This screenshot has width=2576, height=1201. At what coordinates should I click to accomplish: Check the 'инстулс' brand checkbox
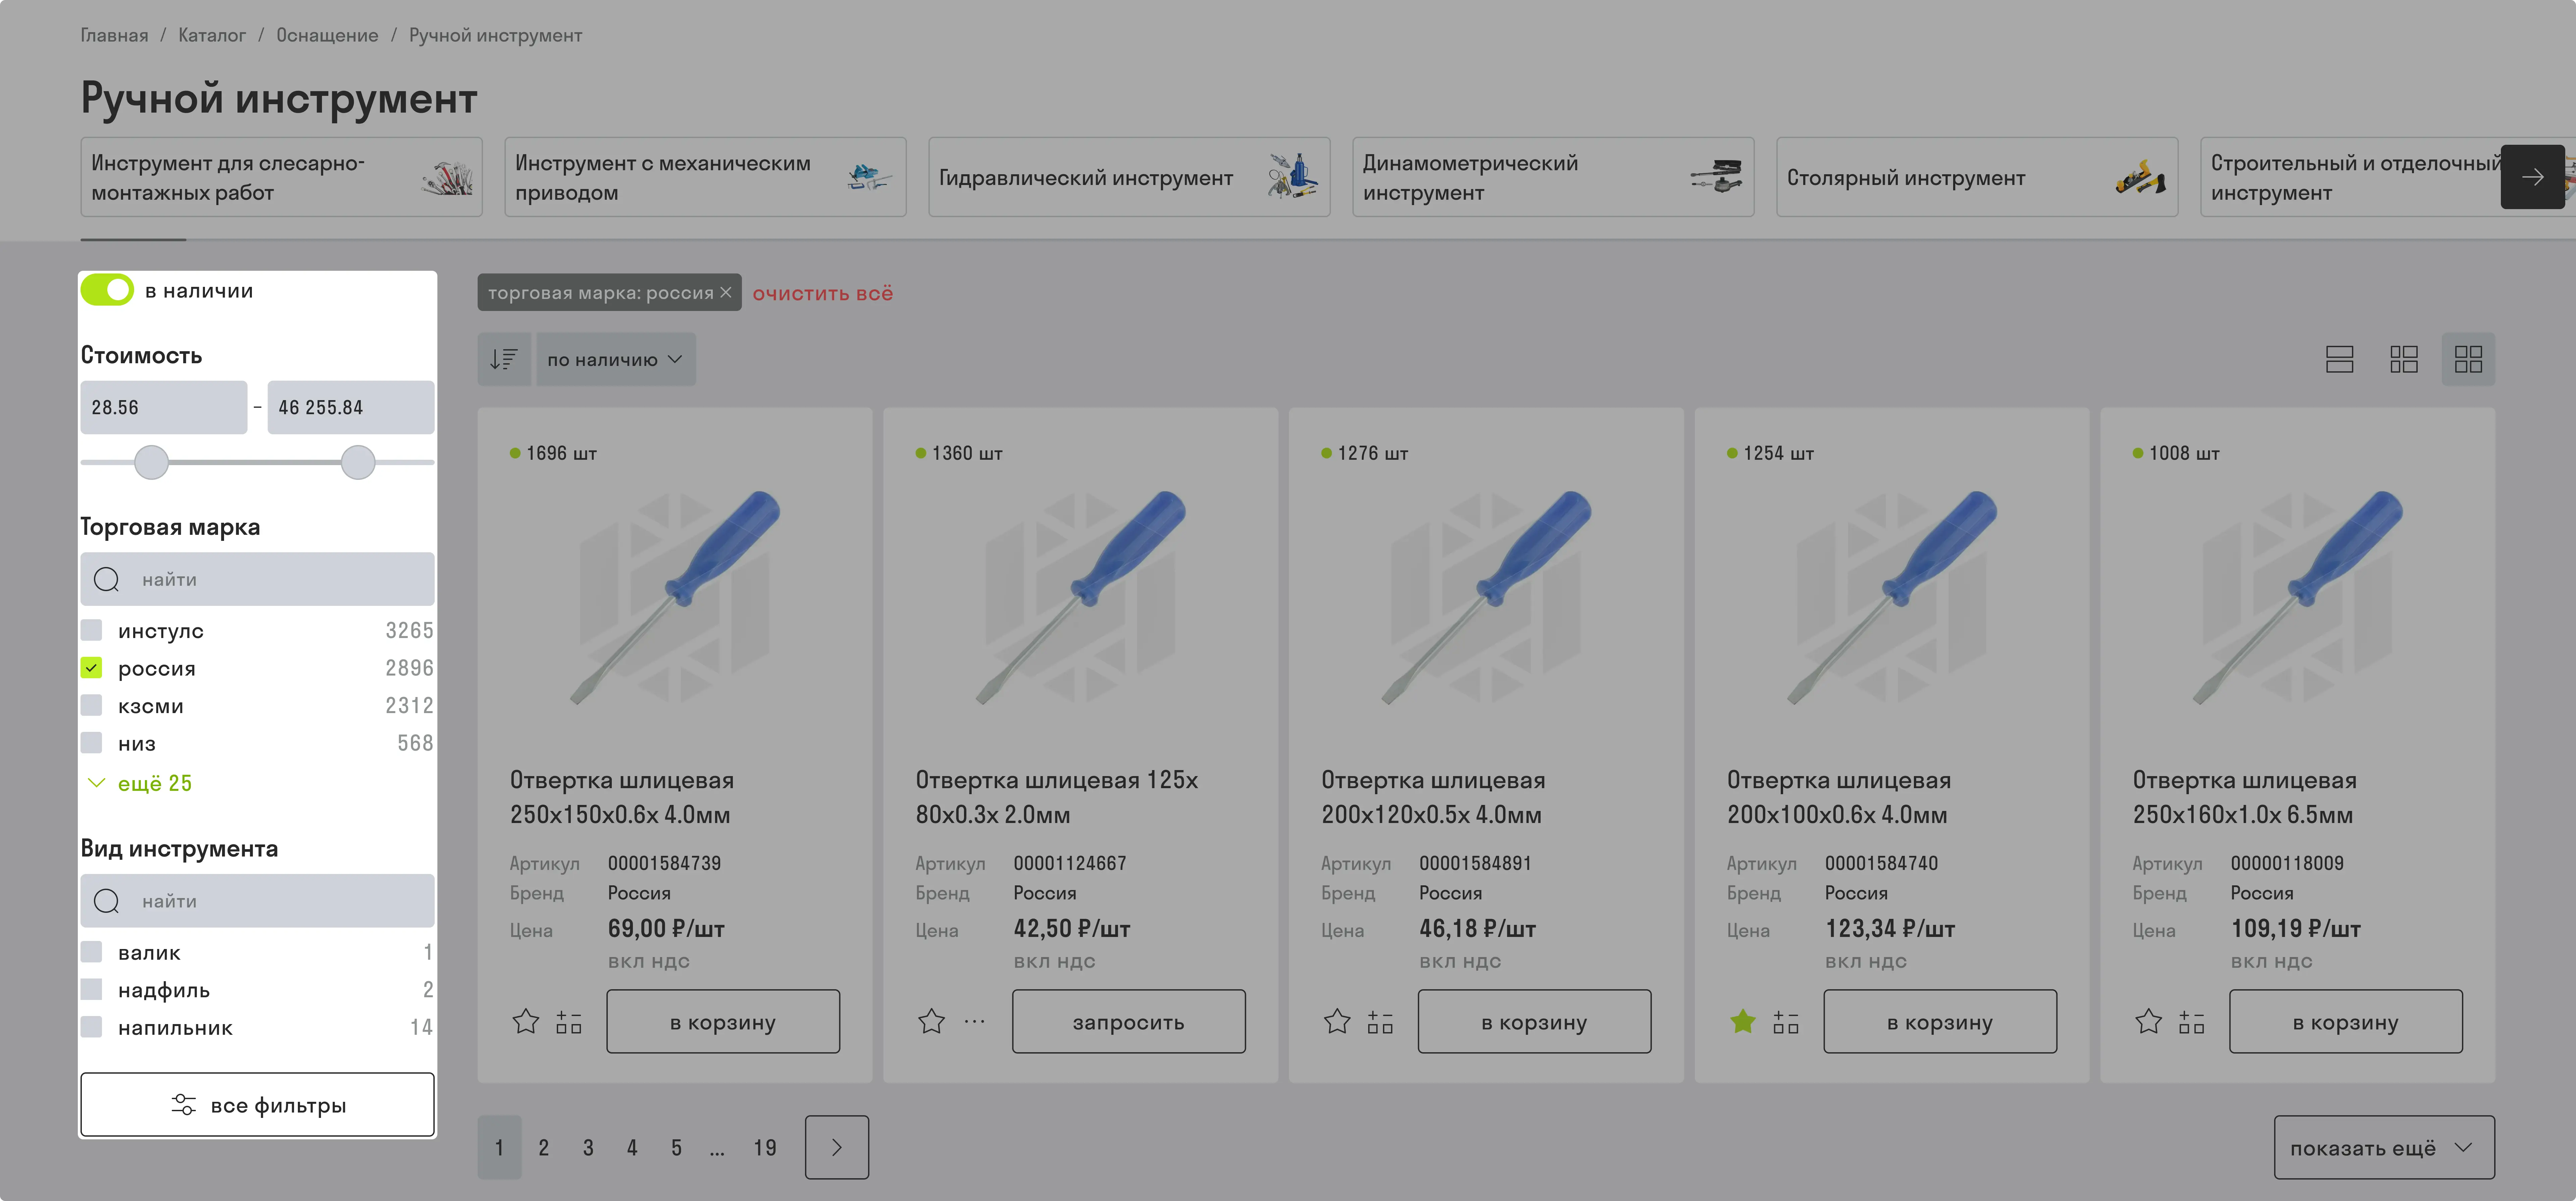pos(91,629)
